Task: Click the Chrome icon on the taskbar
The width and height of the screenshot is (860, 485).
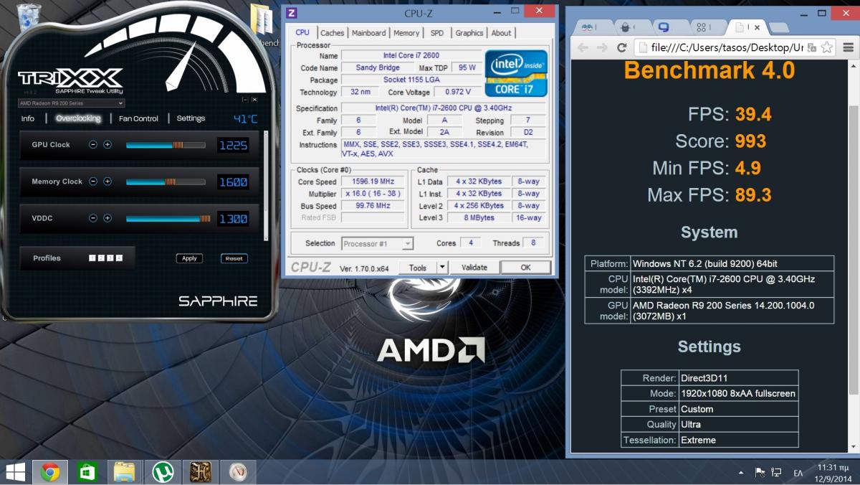Action: click(50, 472)
